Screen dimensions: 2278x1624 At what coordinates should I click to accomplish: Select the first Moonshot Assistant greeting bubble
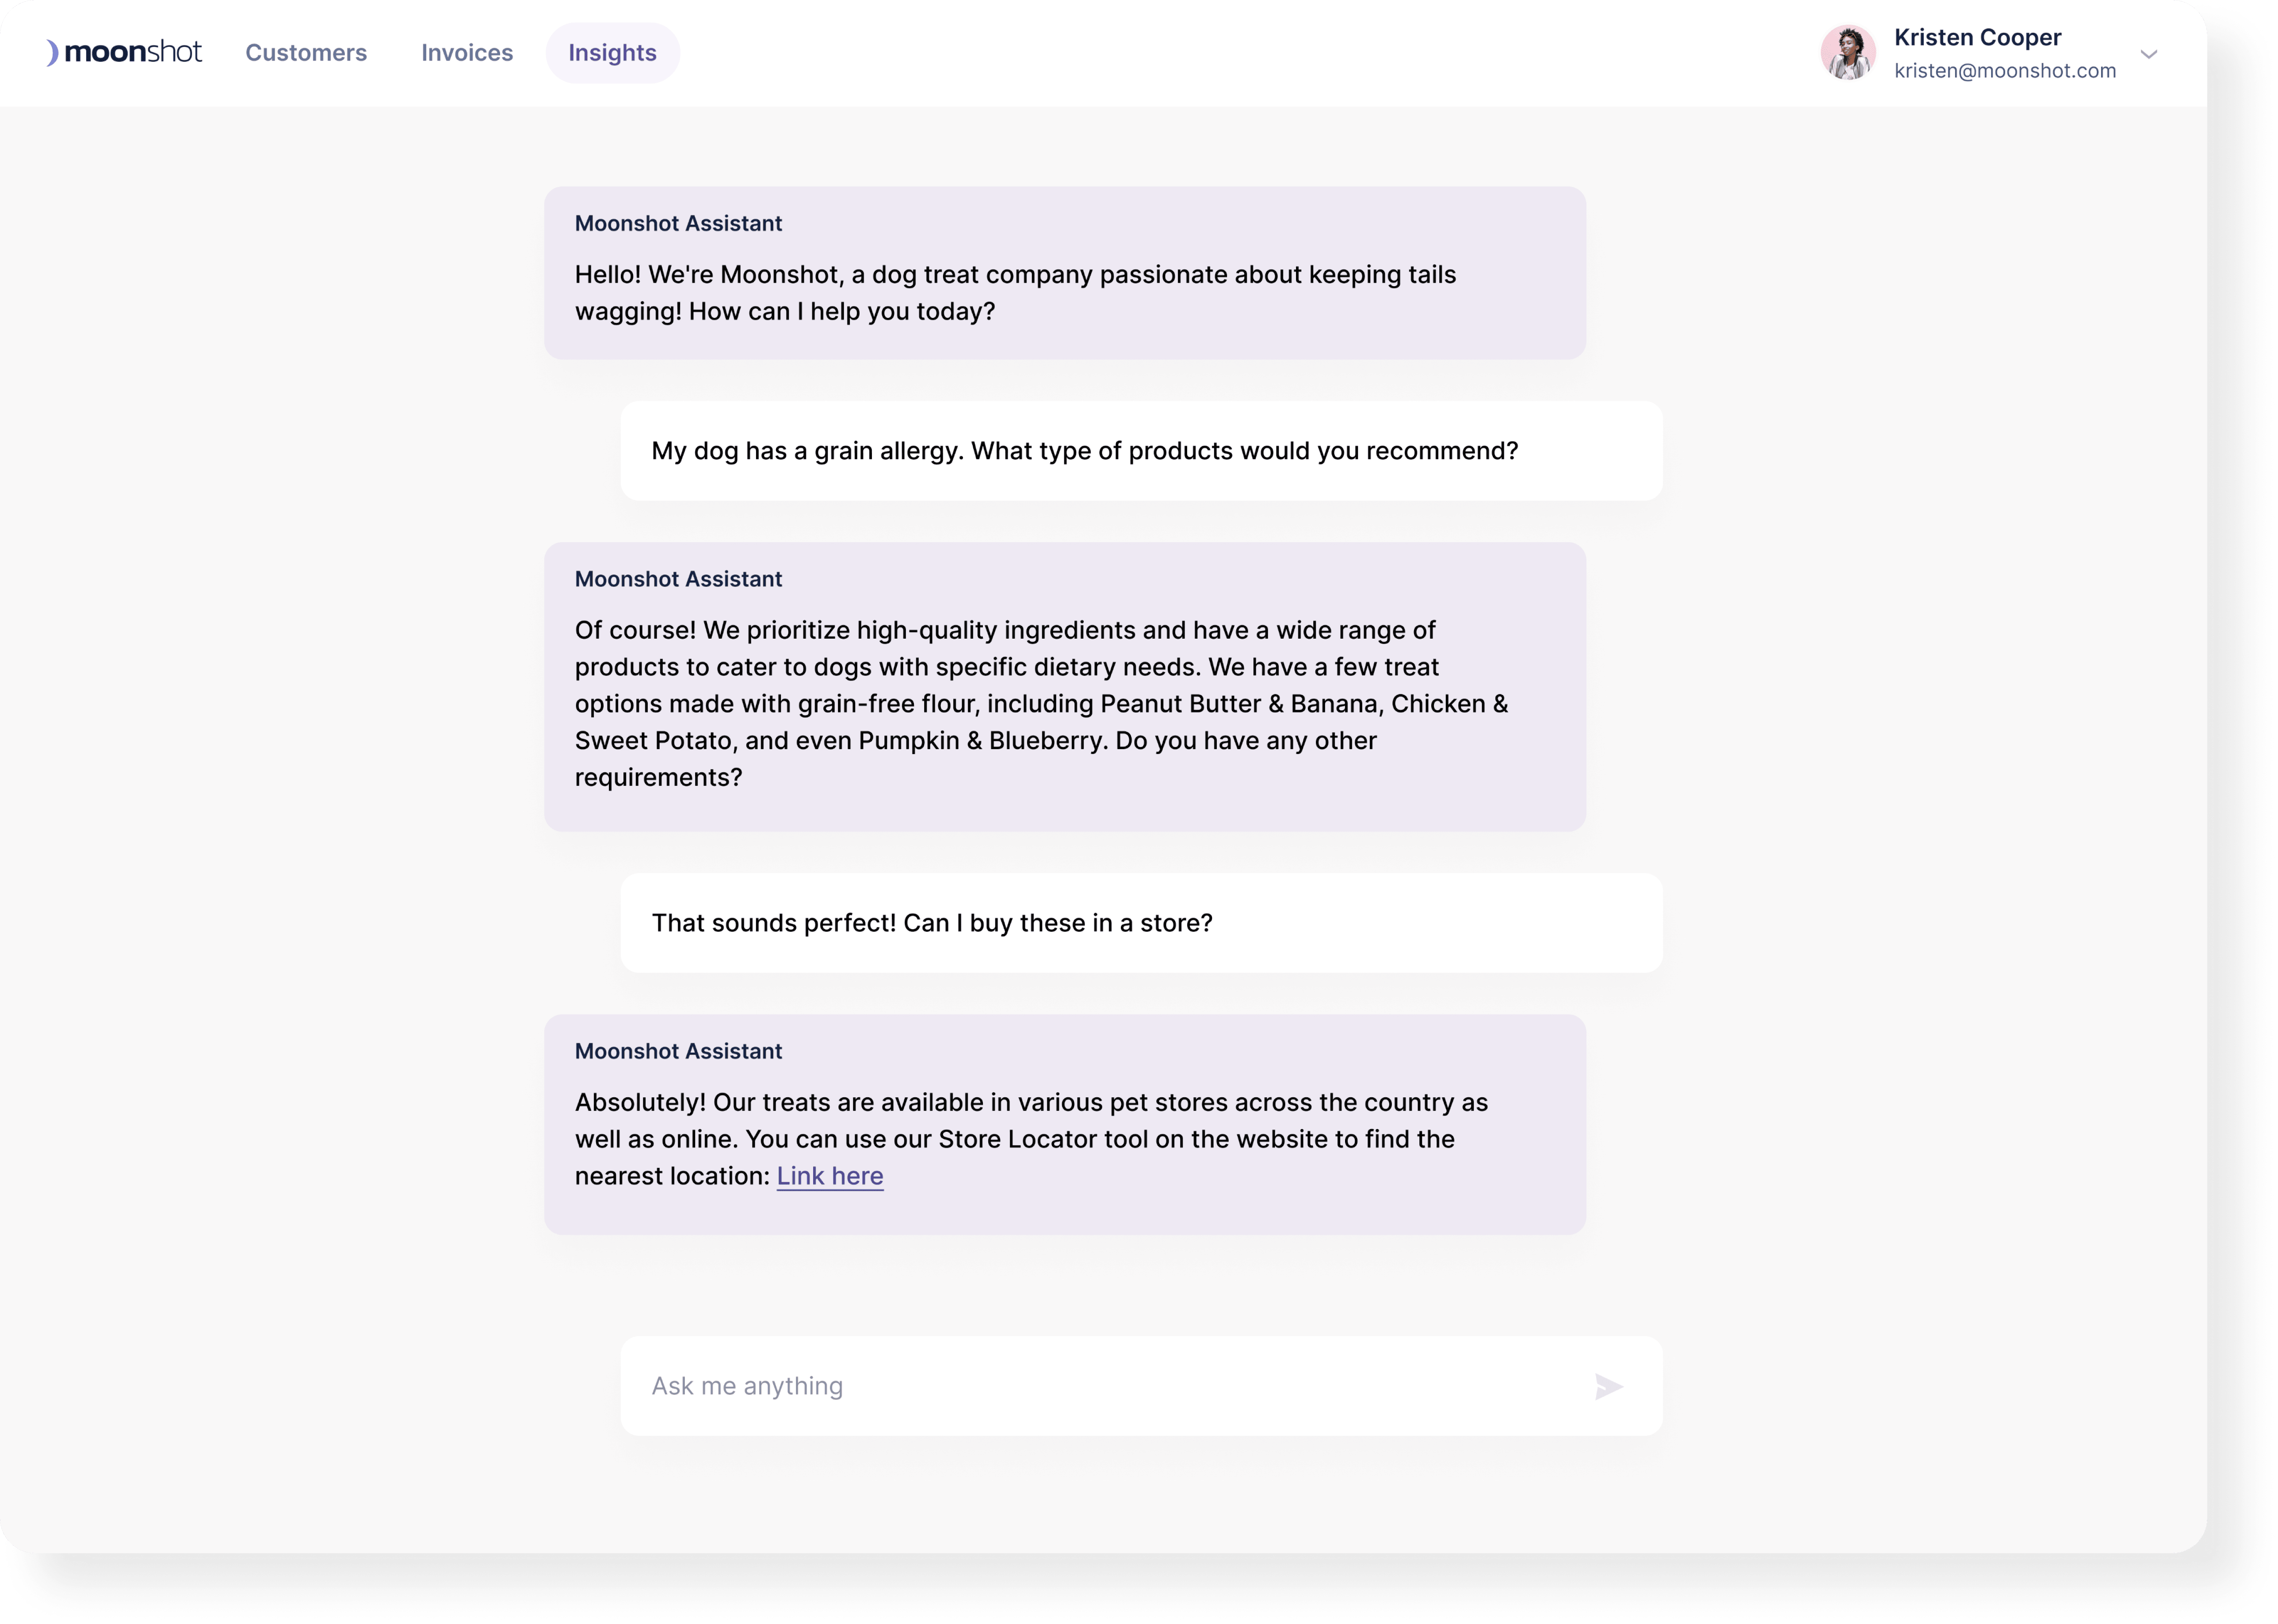point(1063,272)
